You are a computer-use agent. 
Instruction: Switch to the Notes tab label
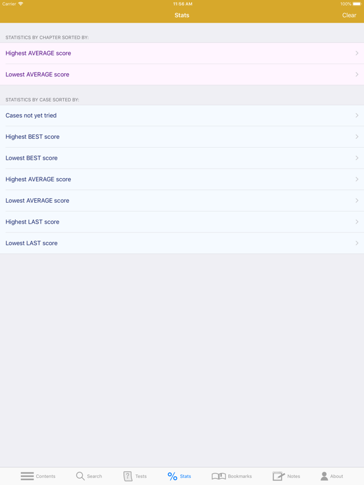294,476
